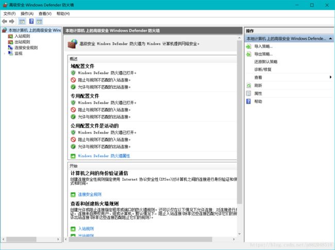Open the Windows Defender 防火墙属性 link
Image resolution: width=335 pixels, height=250 pixels.
[104, 156]
